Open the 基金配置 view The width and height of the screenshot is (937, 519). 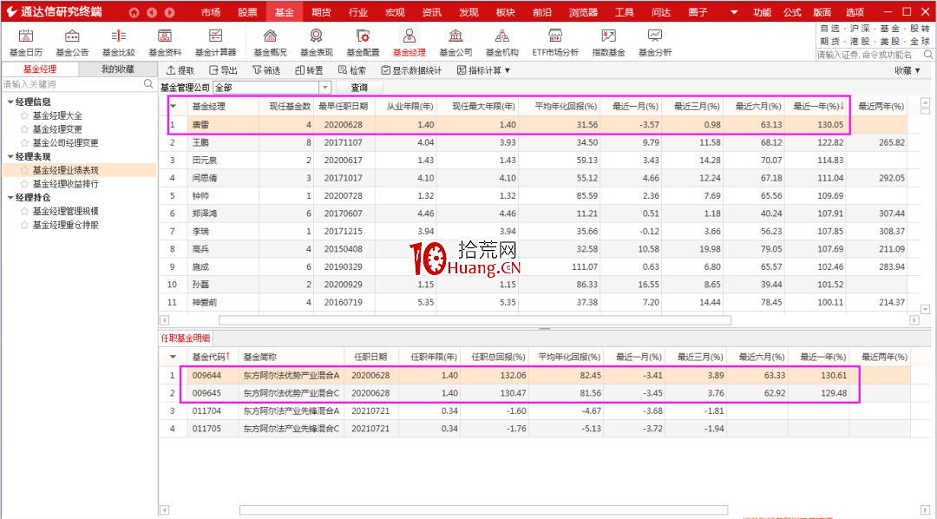(363, 43)
